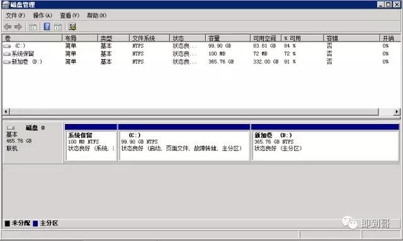
Task: Click the 72 MB free space cell
Action: click(260, 54)
